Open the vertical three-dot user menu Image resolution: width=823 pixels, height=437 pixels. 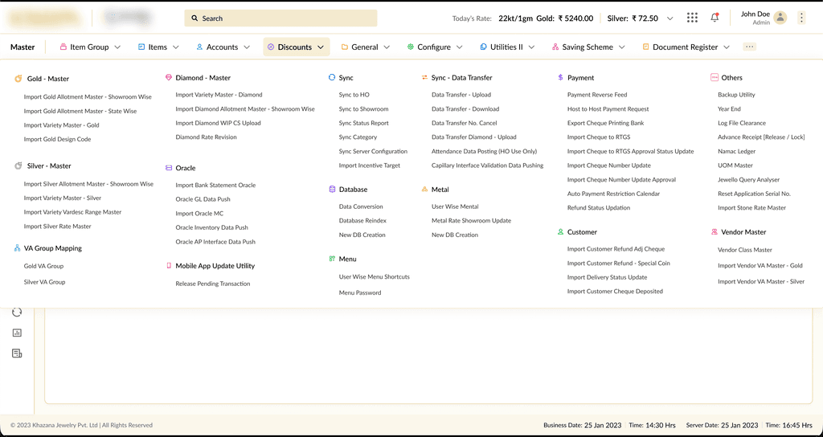(801, 18)
